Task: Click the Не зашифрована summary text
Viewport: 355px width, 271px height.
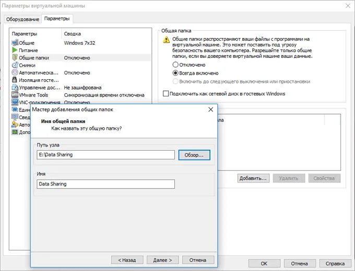Action: 82,88
